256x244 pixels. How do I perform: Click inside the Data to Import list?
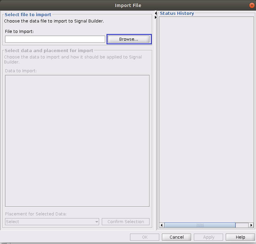coord(77,140)
